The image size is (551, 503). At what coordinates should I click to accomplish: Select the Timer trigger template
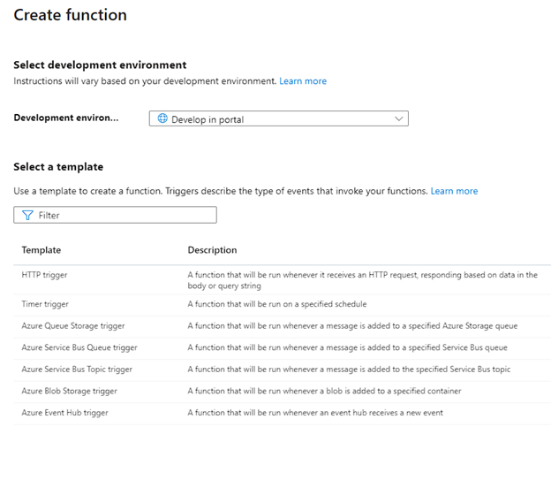coord(45,304)
